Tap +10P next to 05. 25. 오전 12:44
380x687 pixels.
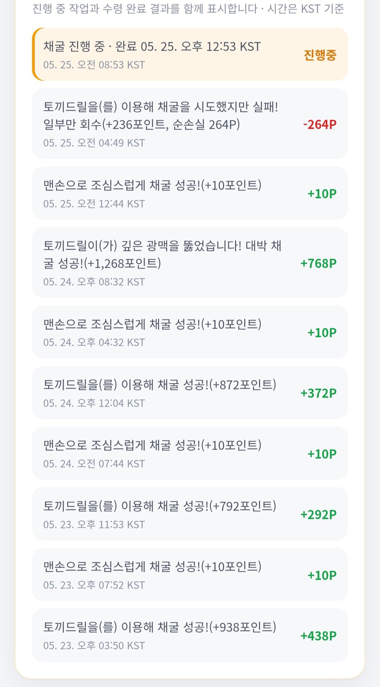(322, 193)
